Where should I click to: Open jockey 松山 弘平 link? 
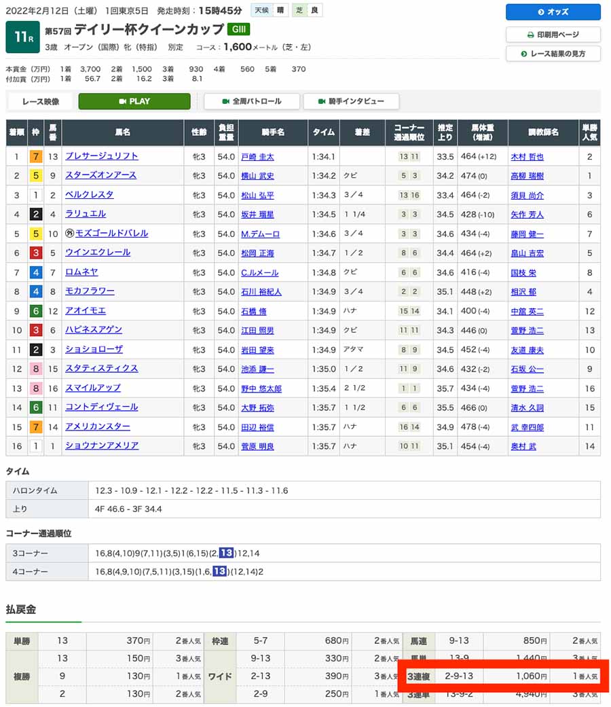[x=257, y=195]
